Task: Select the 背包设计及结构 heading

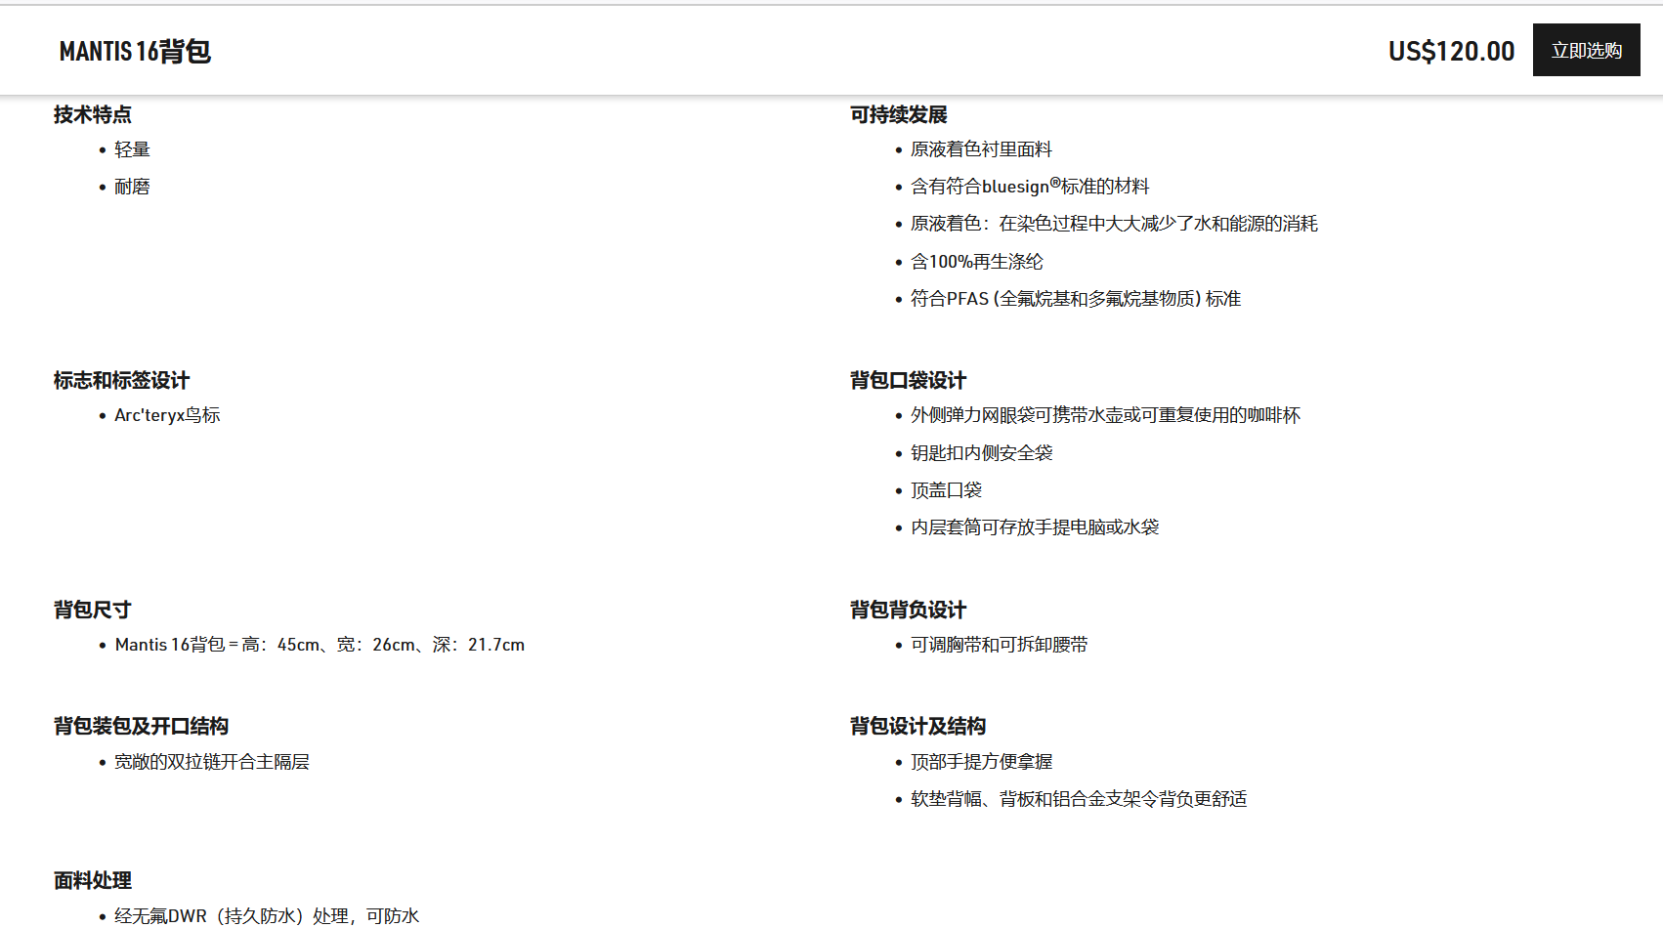Action: pos(918,726)
